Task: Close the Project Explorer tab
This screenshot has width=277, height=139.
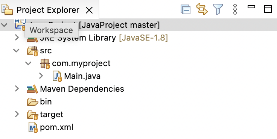Action: [x=89, y=10]
